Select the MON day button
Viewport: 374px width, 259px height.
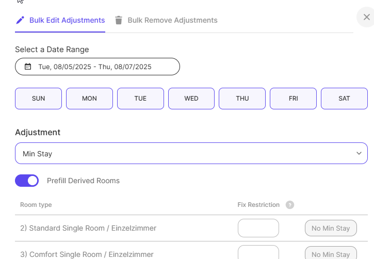[89, 99]
